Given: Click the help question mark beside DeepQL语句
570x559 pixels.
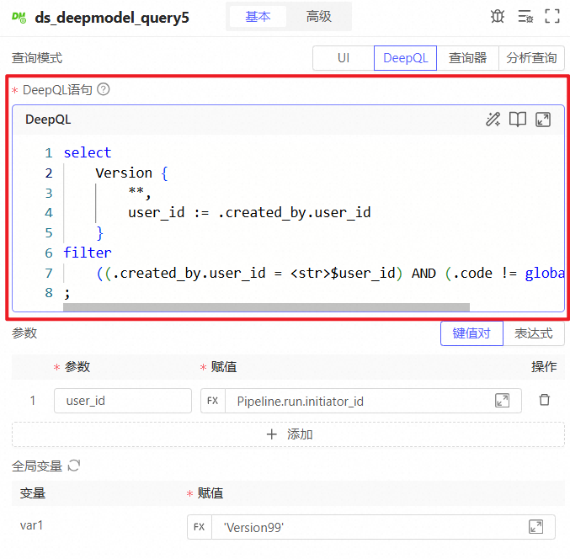Looking at the screenshot, I should [104, 89].
